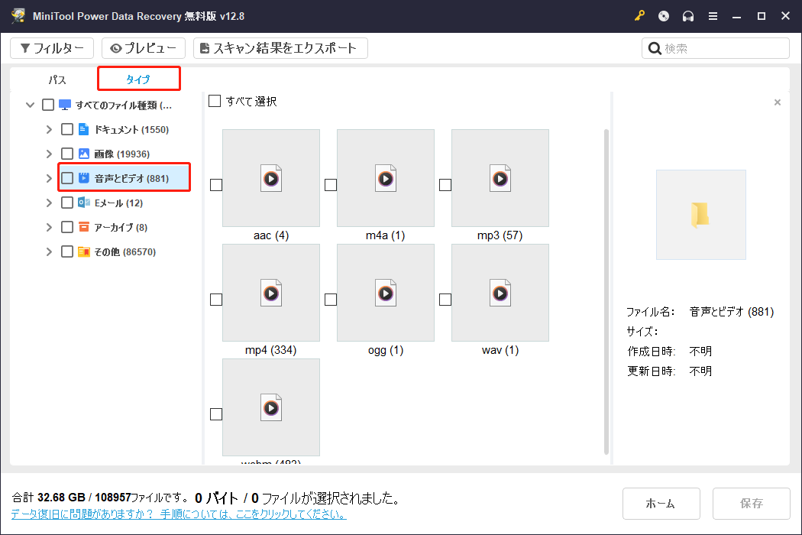This screenshot has width=802, height=535.
Task: Click the bootable media disc icon
Action: pos(663,15)
